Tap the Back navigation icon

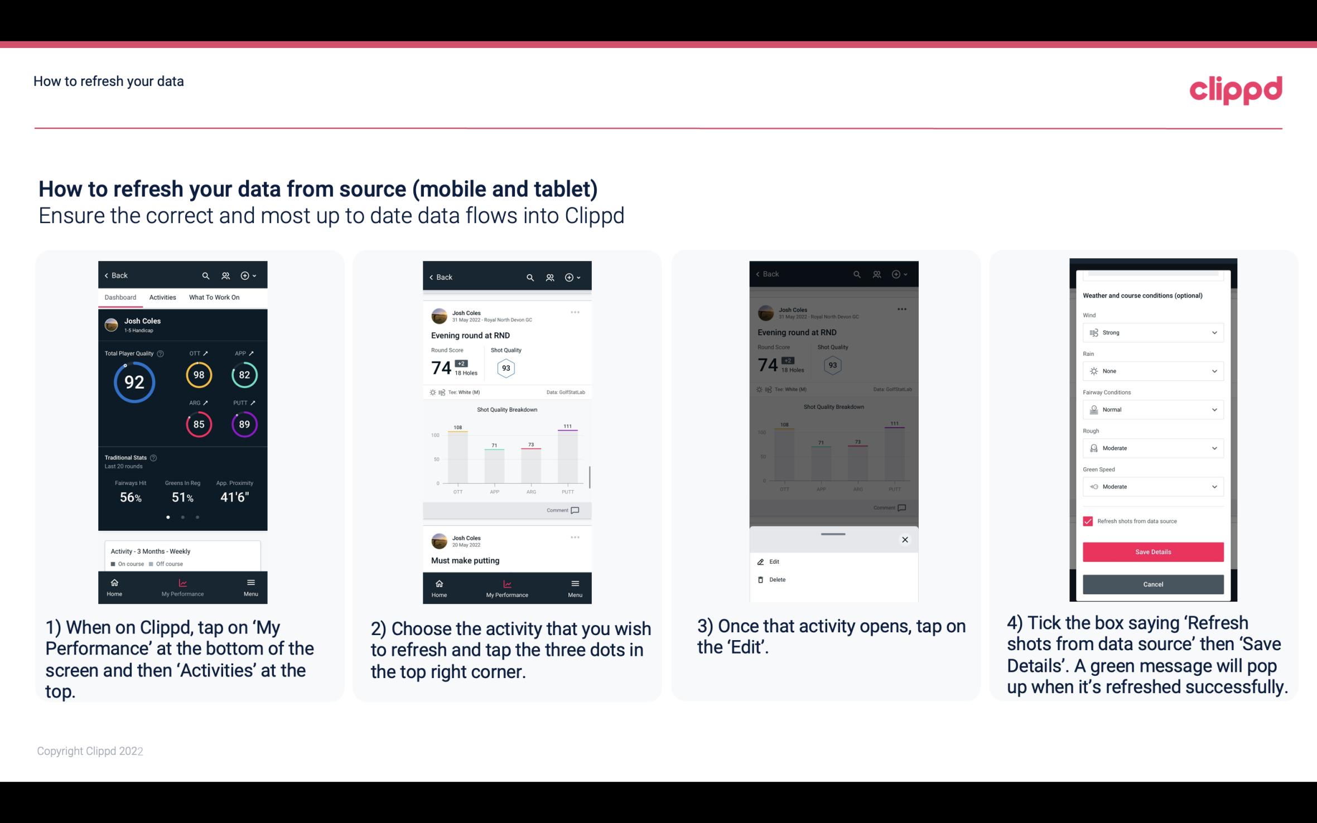[x=108, y=275]
